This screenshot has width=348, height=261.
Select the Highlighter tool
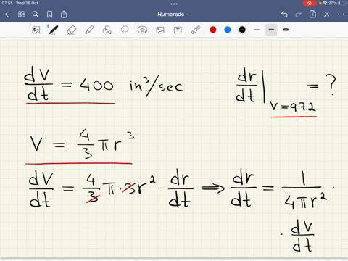click(89, 30)
